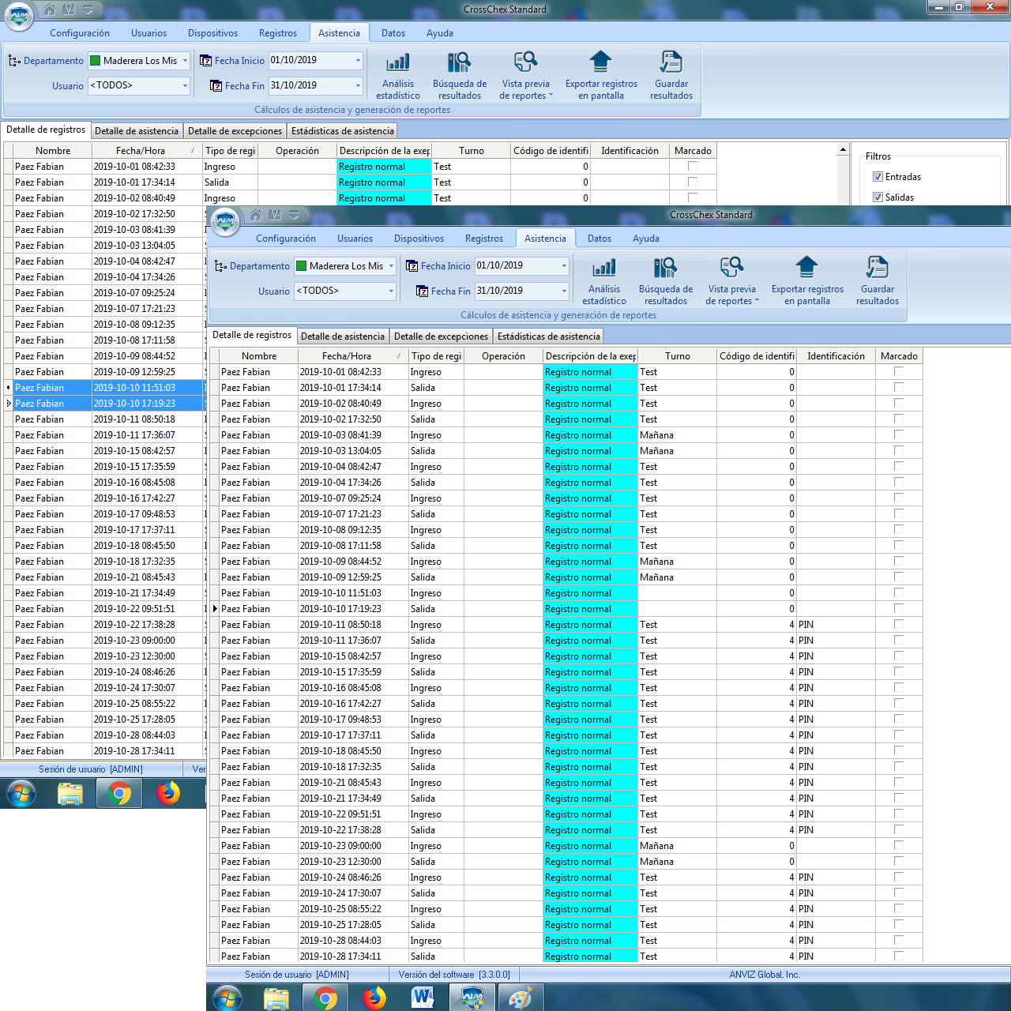
Task: Open Chrome on the back taskbar
Action: (x=119, y=793)
